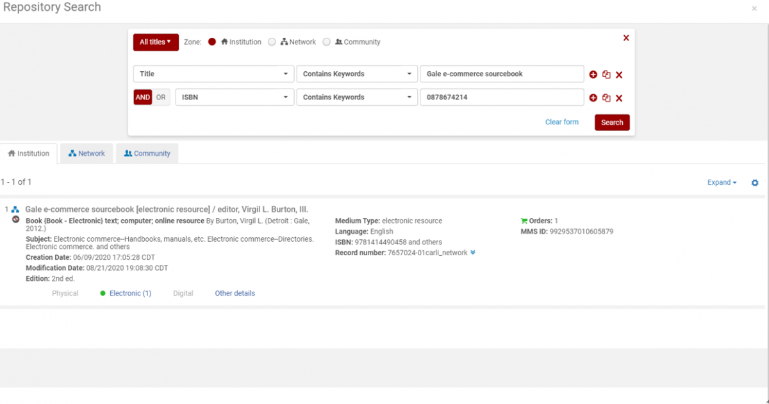Screen dimensions: 769x404
Task: Remove the Title search row
Action: (x=619, y=74)
